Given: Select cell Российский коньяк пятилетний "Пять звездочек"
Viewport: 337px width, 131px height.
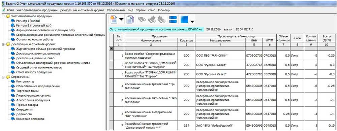Looking at the screenshot, I should click(x=151, y=100).
